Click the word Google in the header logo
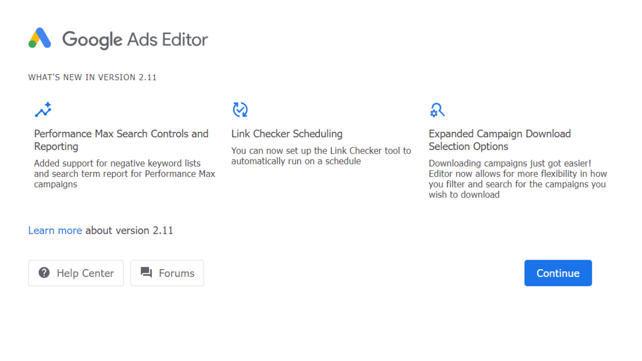 pos(92,40)
